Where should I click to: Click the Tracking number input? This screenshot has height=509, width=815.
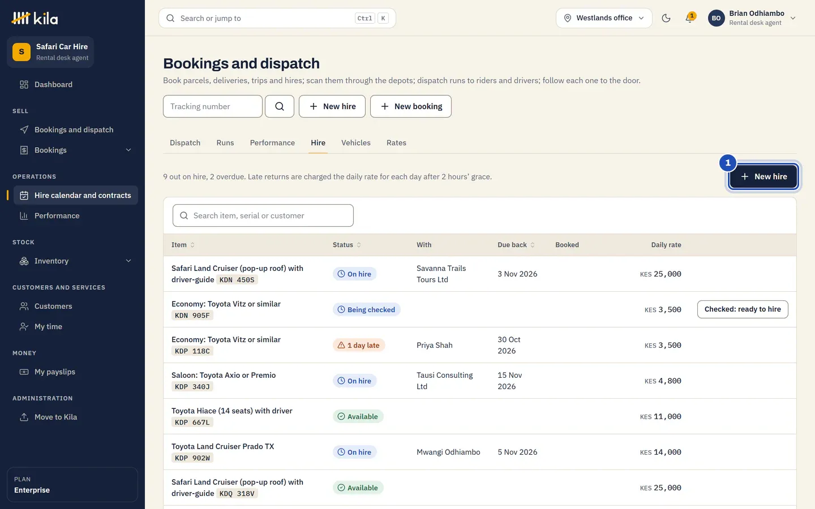(213, 106)
